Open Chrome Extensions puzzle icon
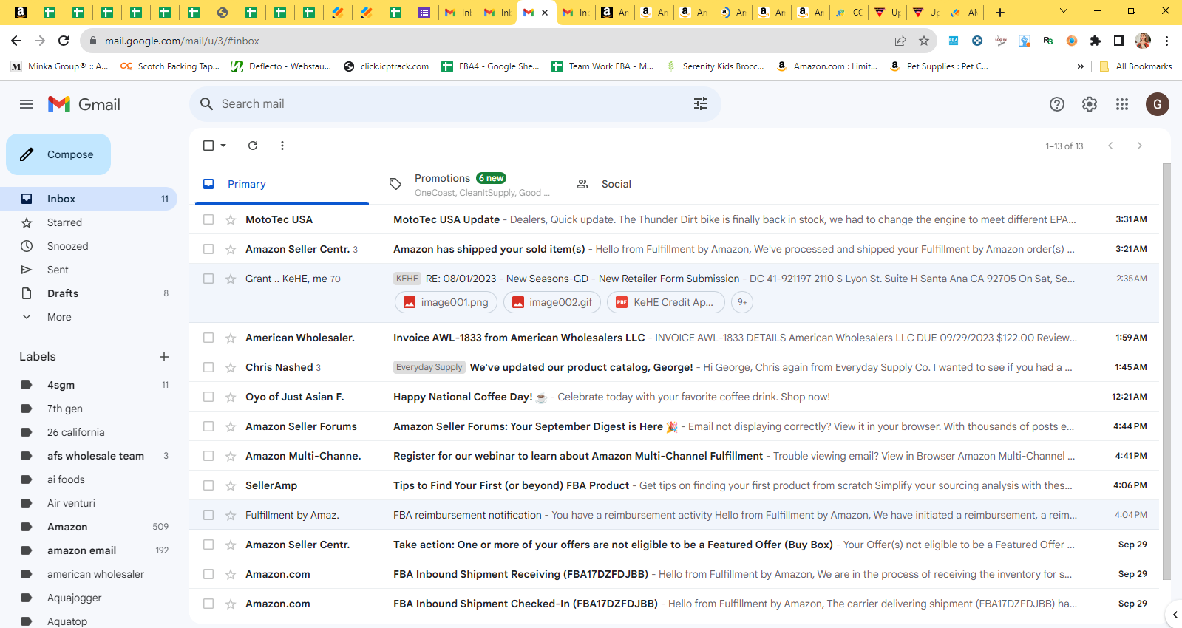 pyautogui.click(x=1096, y=41)
